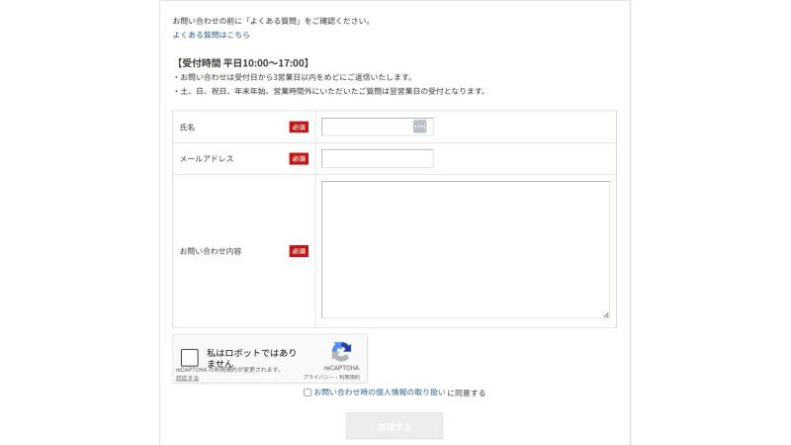This screenshot has height=445, width=791.
Task: Check the 私はロボットではありません reCAPTCHA box
Action: point(190,358)
